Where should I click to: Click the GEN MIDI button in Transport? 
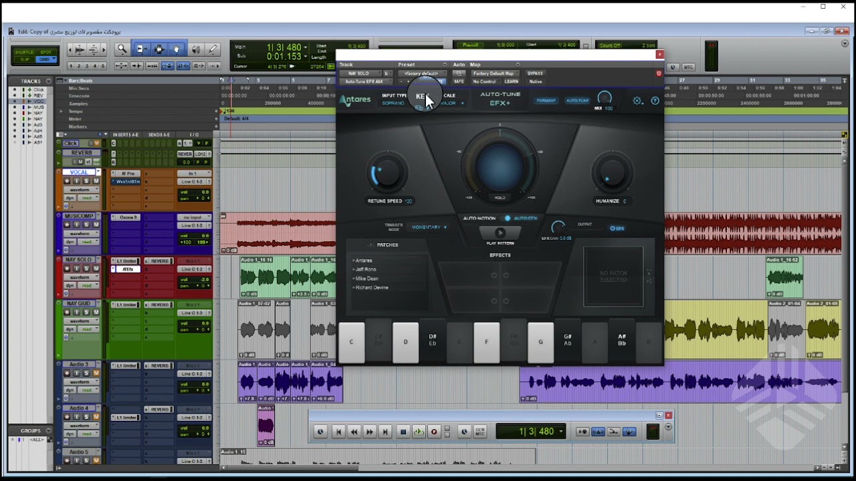tap(480, 432)
